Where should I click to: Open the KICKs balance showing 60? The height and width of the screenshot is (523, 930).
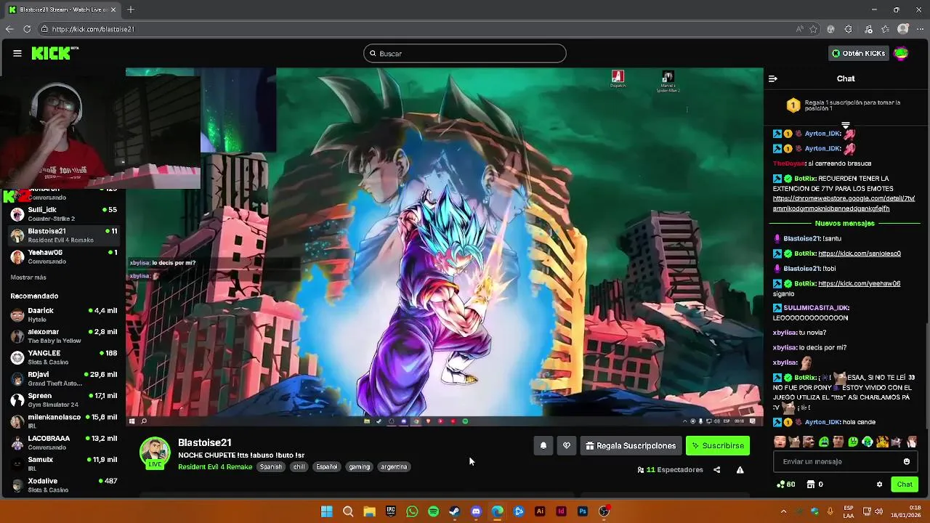pyautogui.click(x=785, y=485)
